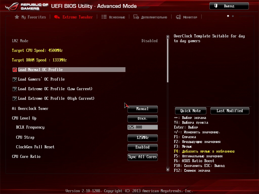Open the Монитор tab
The width and height of the screenshot is (259, 194).
tap(187, 17)
